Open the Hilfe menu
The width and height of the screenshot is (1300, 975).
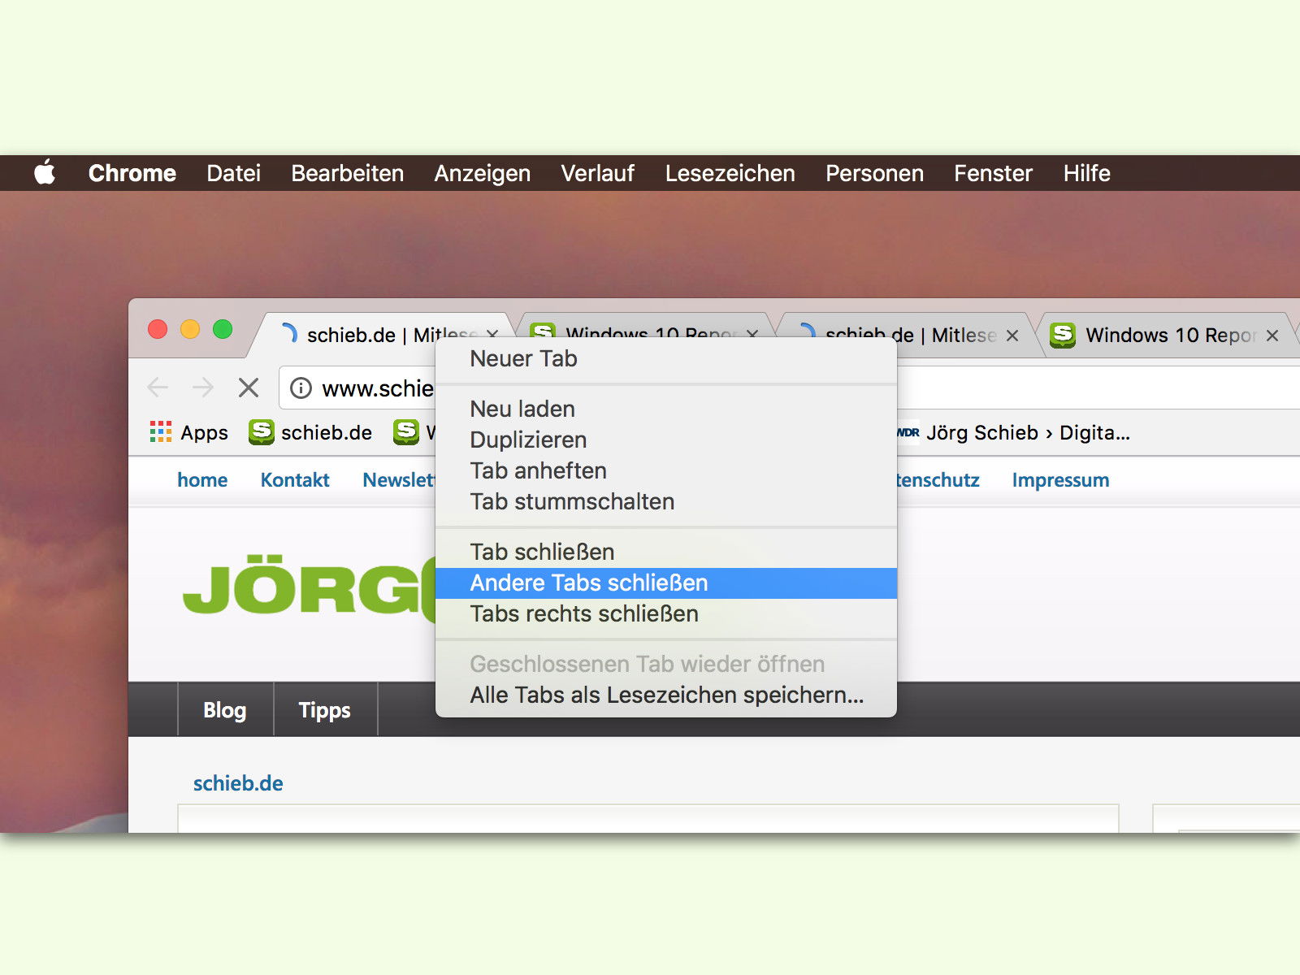(1086, 173)
